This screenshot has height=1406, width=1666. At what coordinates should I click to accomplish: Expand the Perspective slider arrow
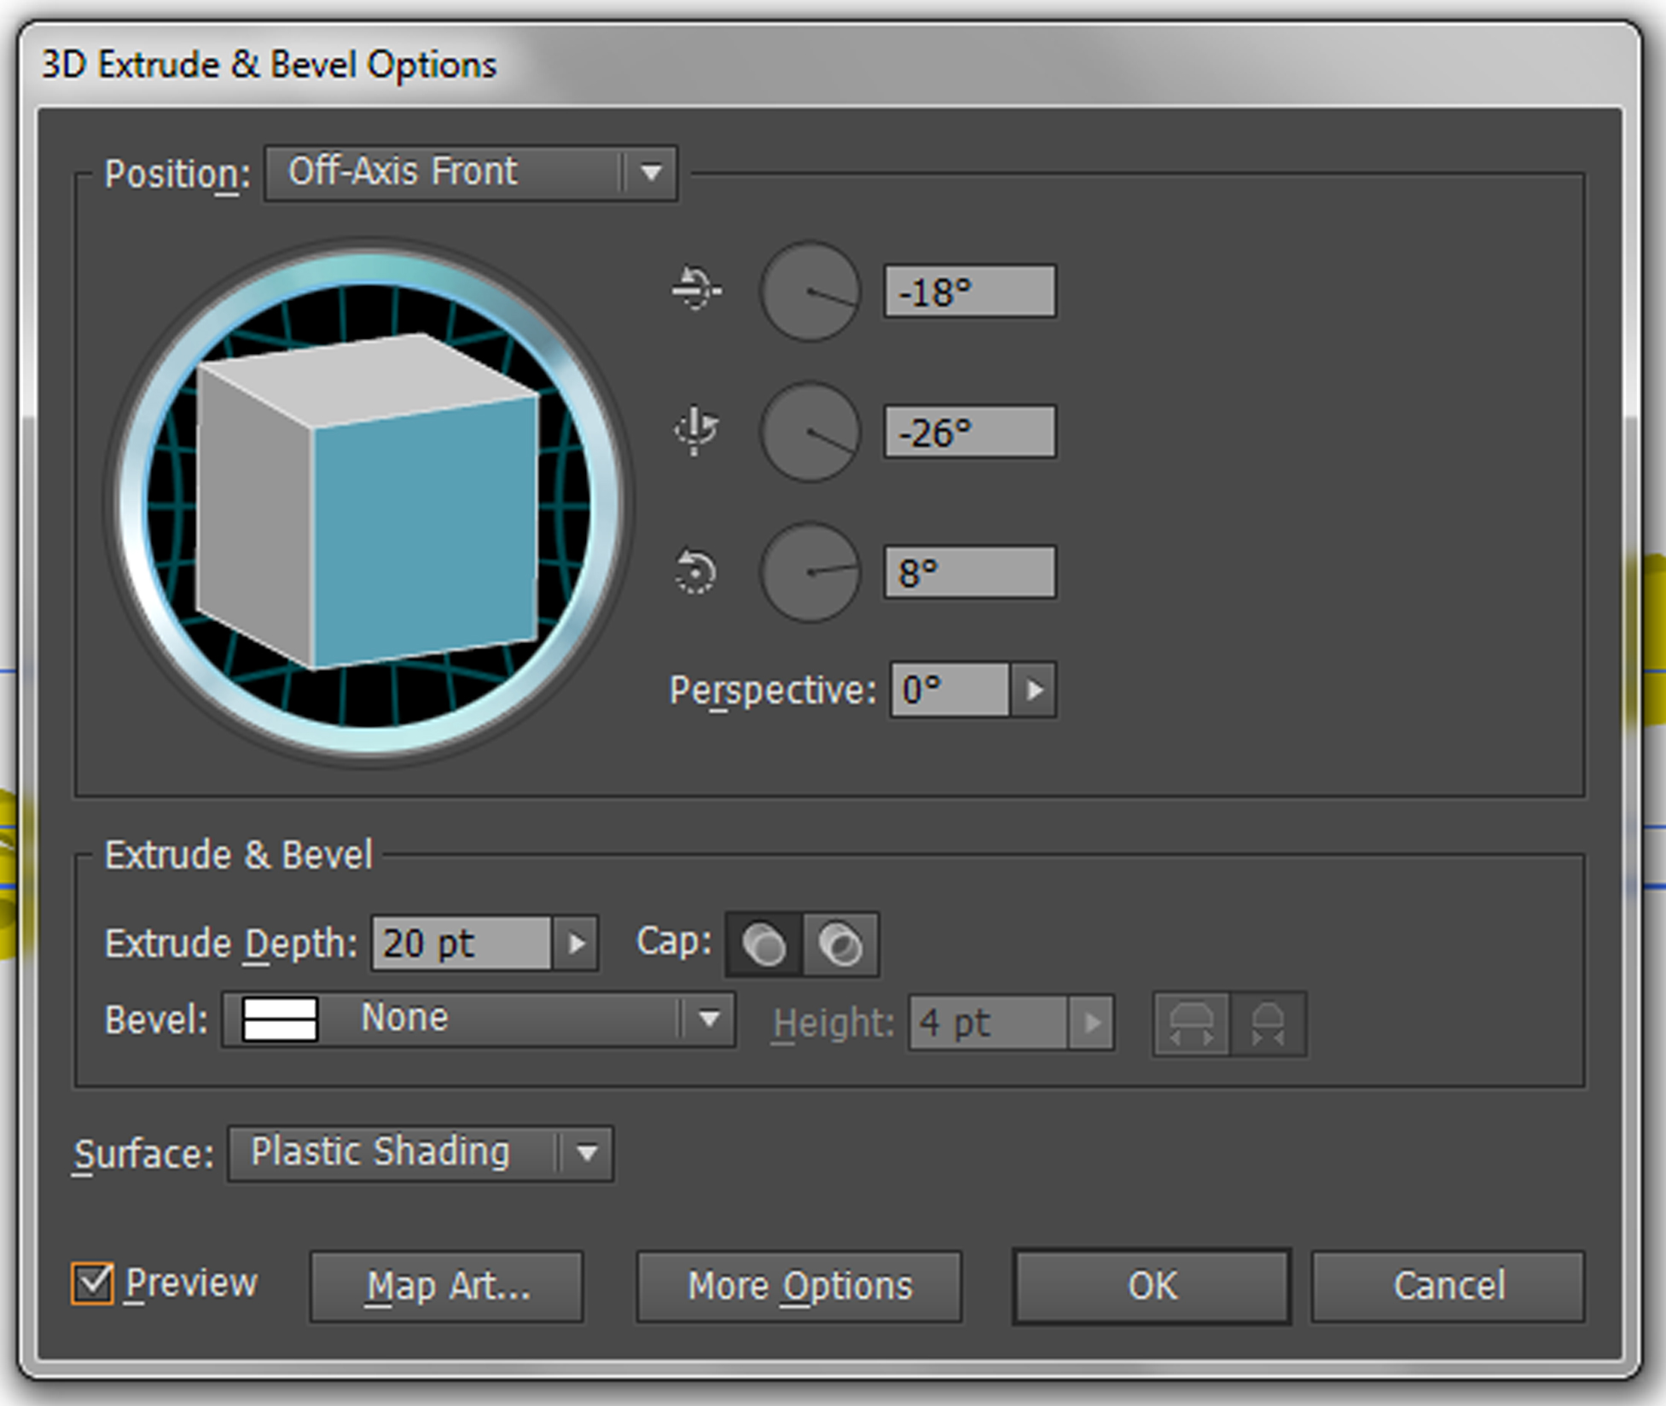click(1034, 689)
